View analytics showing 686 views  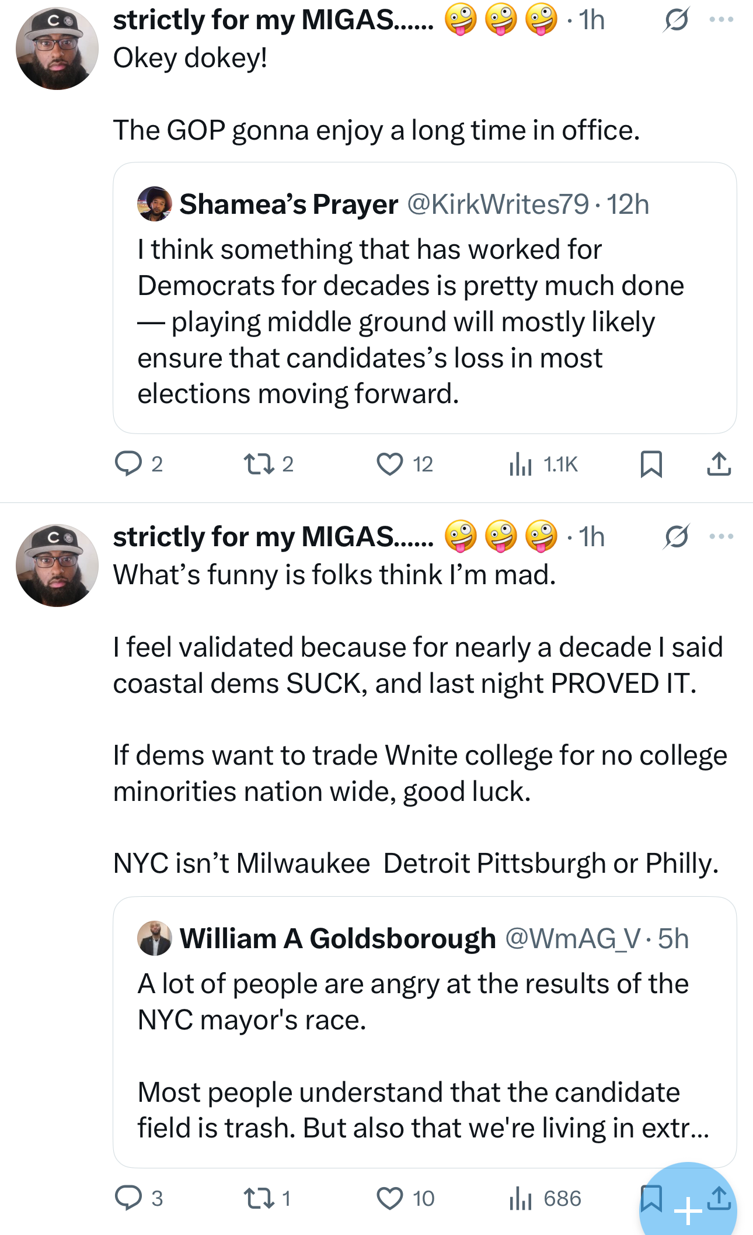pos(521,1198)
